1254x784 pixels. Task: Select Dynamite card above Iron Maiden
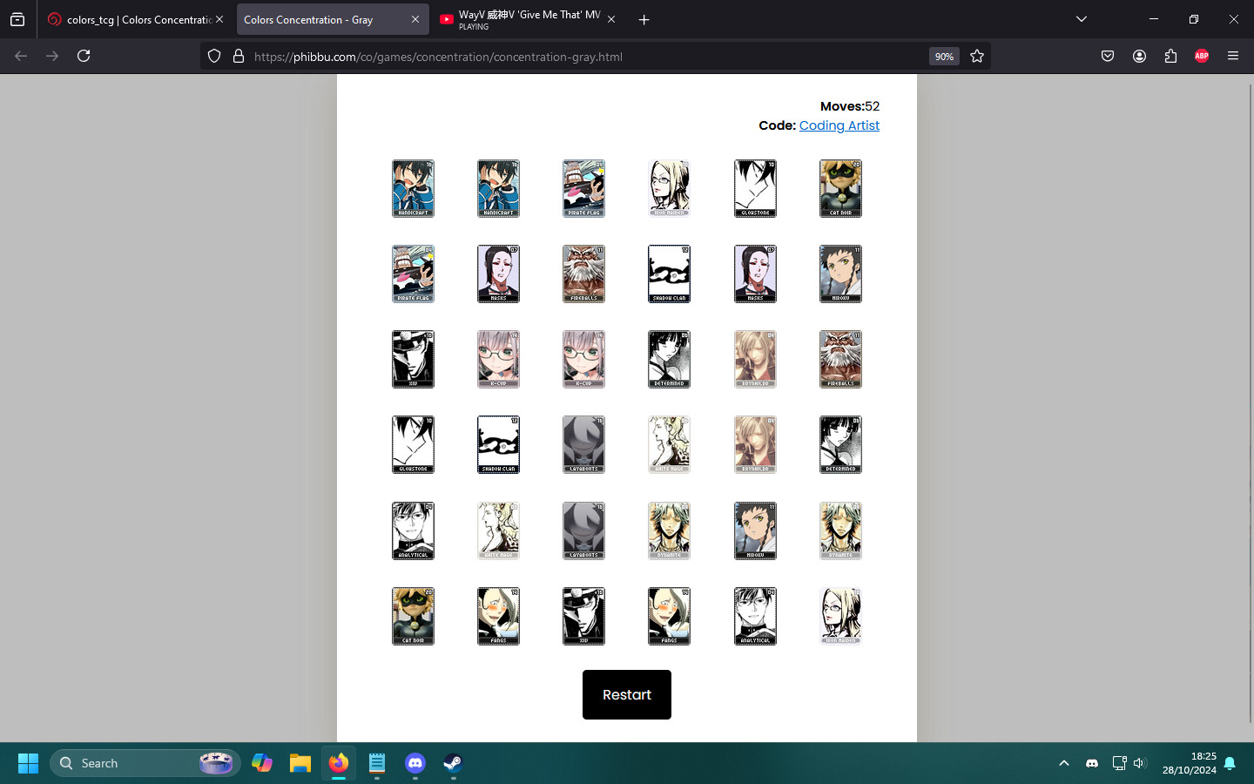click(x=840, y=531)
